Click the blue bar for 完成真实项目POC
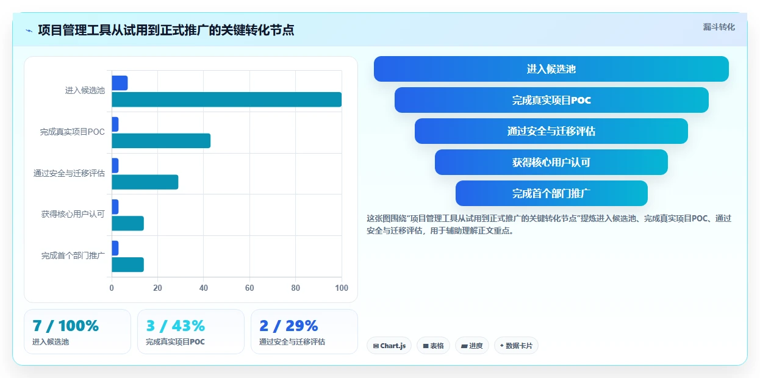The height and width of the screenshot is (378, 760). [x=115, y=124]
